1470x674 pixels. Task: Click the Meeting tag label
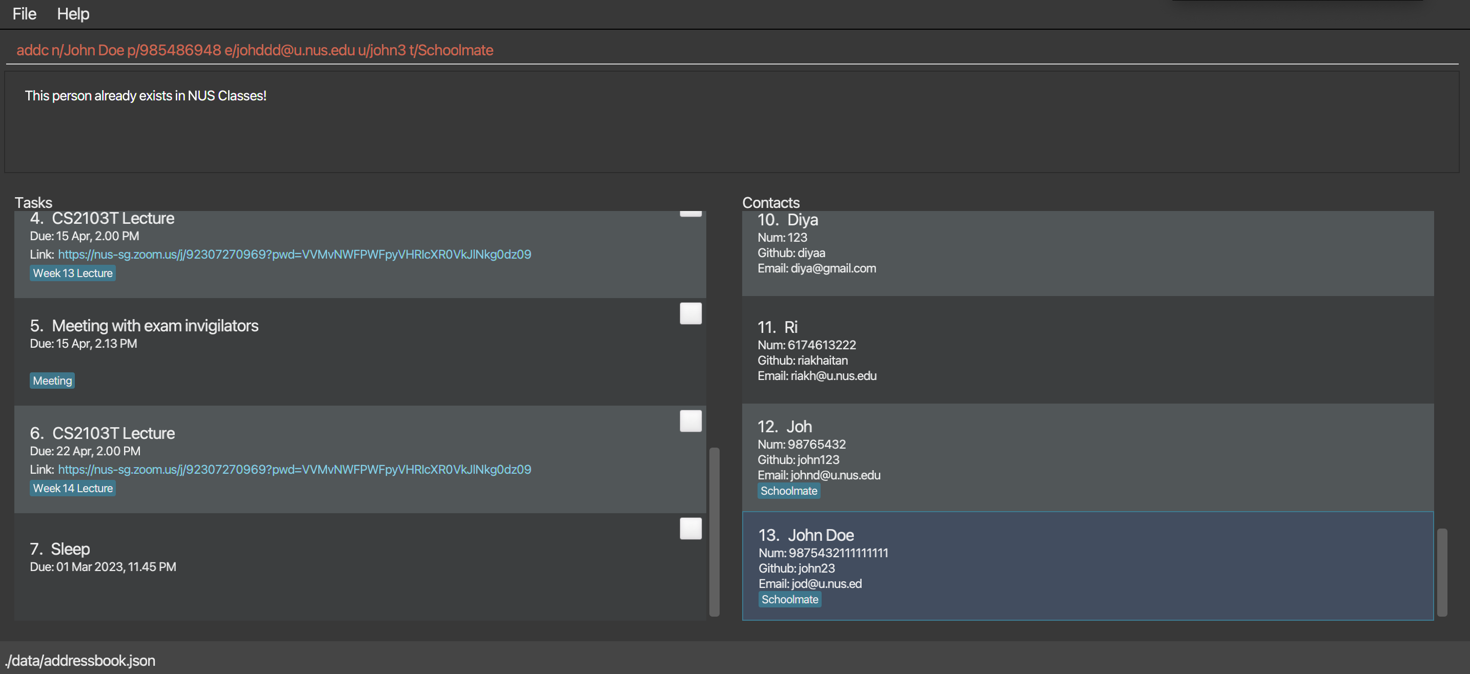52,381
